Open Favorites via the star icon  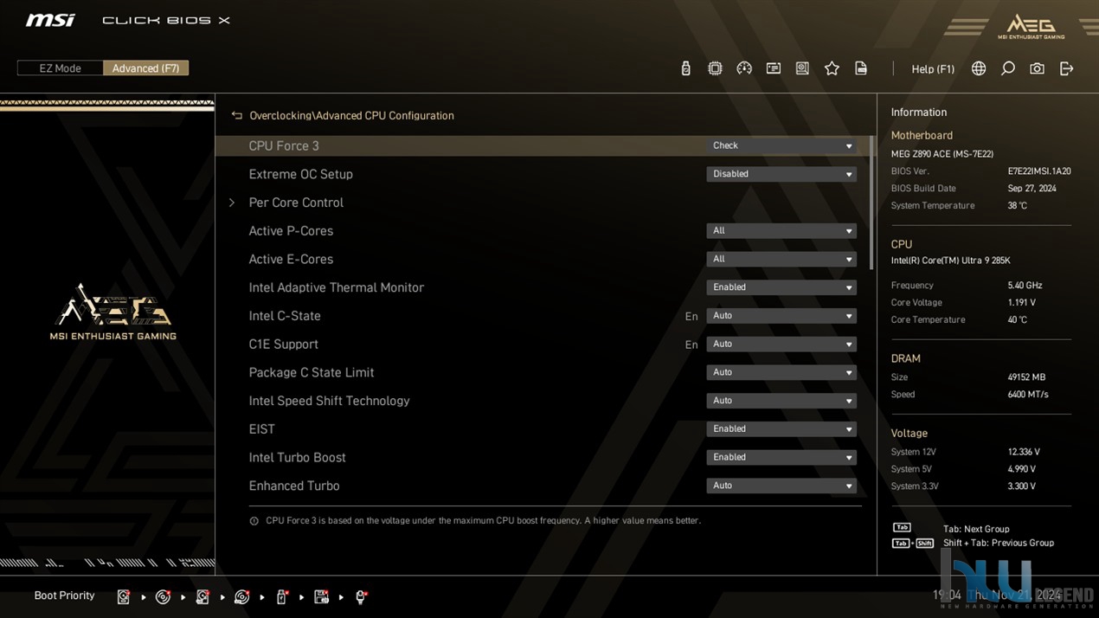832,68
